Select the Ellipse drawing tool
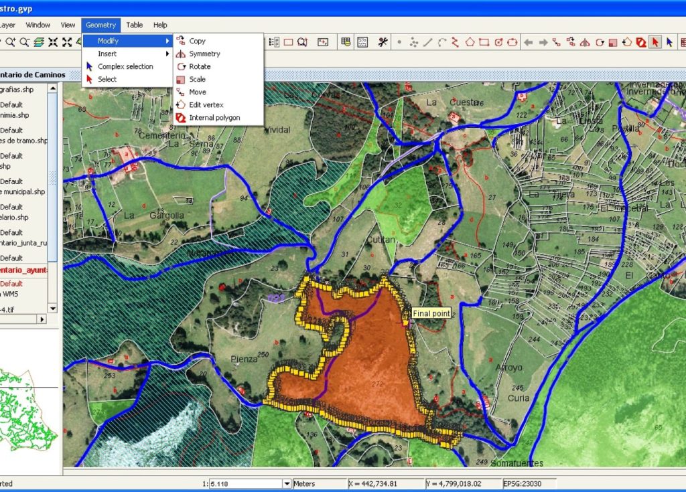This screenshot has height=492, width=686. (x=511, y=42)
